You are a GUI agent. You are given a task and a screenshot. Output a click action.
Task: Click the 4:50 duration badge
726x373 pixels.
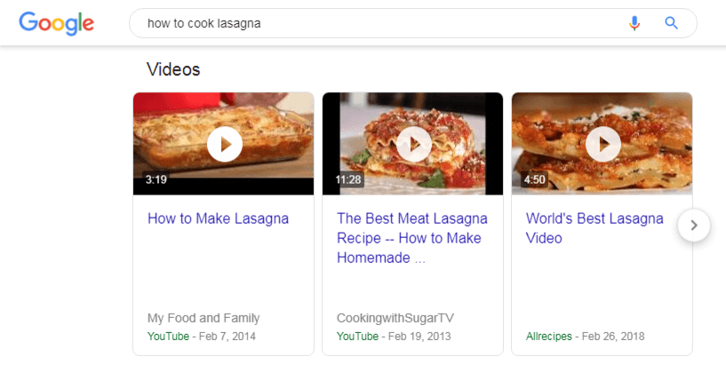535,179
